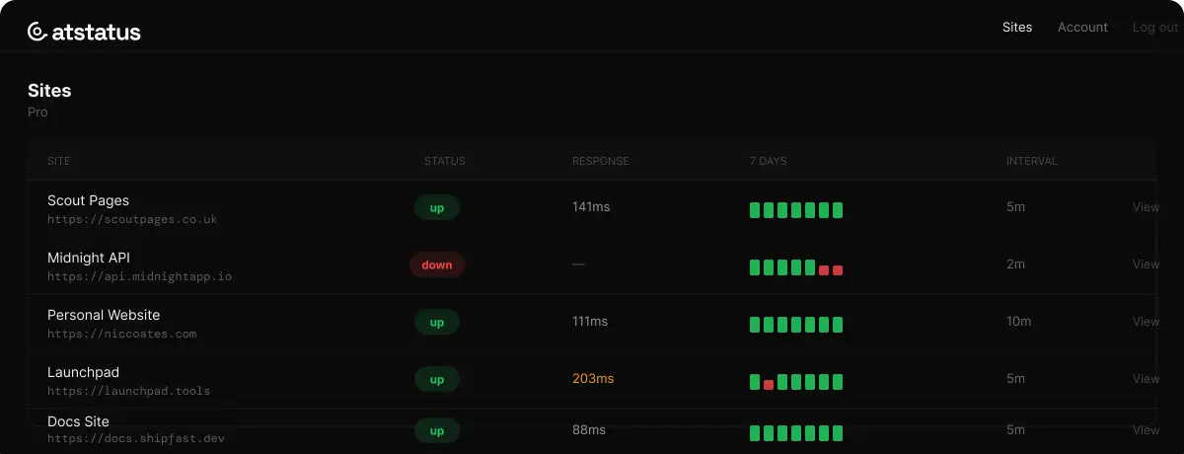View details for Personal Website
The image size is (1184, 454).
1146,322
